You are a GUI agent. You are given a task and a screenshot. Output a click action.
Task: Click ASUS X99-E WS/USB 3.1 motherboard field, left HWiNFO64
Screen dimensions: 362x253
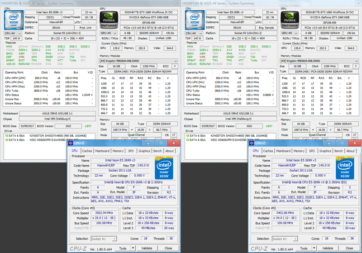(57, 113)
